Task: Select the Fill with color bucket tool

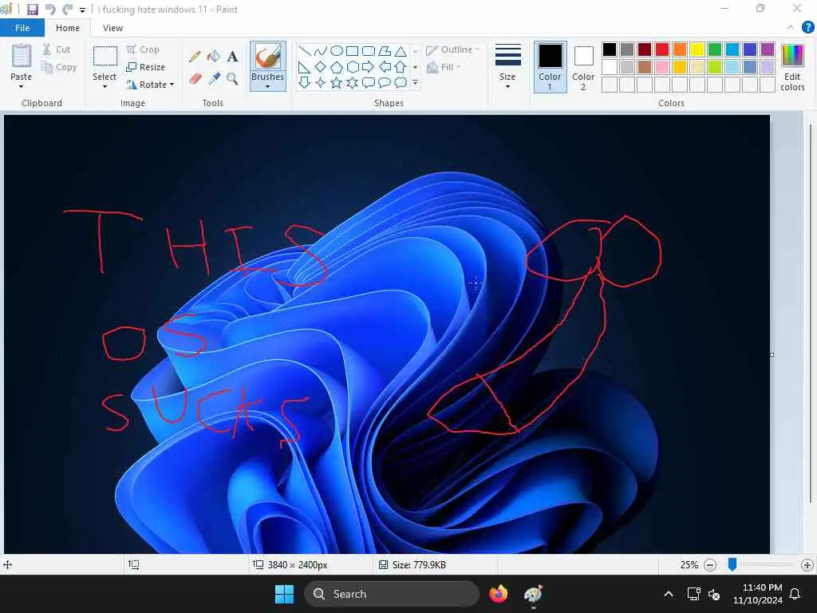Action: (x=214, y=57)
